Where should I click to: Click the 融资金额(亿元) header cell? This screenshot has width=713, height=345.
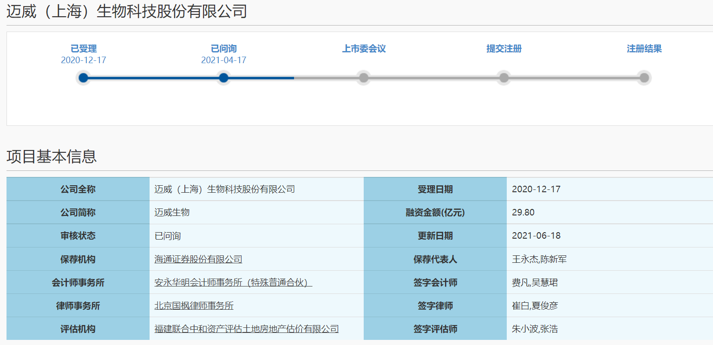click(x=435, y=213)
